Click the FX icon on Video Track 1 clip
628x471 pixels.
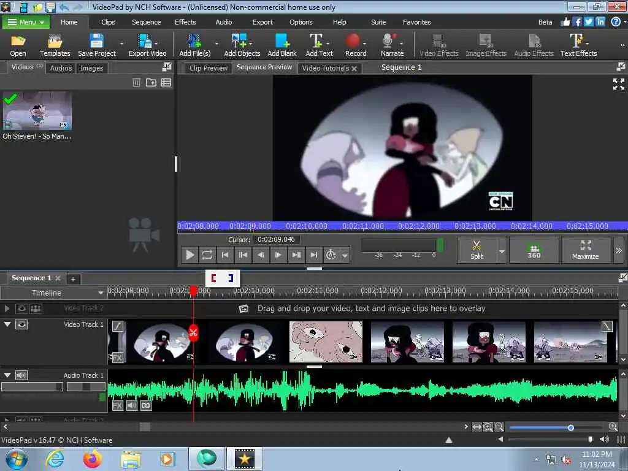(x=117, y=358)
